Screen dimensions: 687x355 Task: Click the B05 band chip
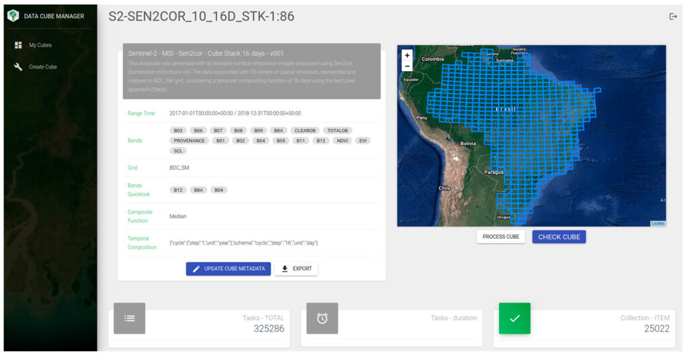coord(281,141)
